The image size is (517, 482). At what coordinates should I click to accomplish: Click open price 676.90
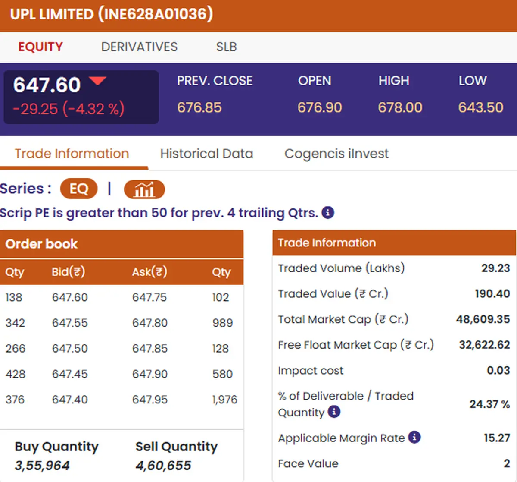[x=320, y=107]
